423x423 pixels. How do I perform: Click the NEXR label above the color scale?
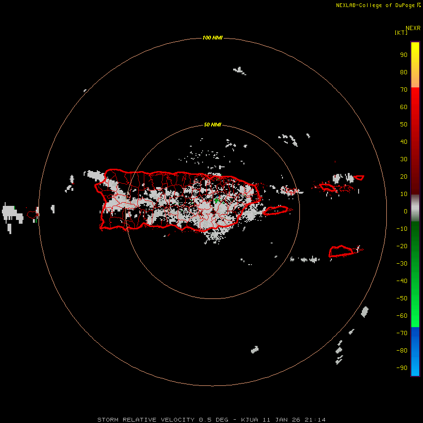[x=413, y=28]
